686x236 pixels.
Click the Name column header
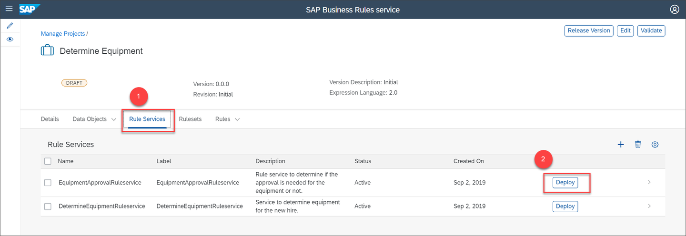click(x=66, y=161)
